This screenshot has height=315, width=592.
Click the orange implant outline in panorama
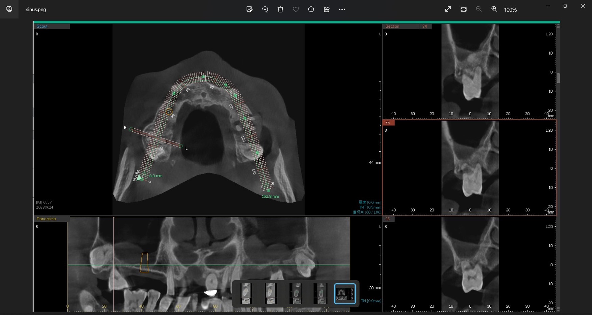tap(144, 262)
